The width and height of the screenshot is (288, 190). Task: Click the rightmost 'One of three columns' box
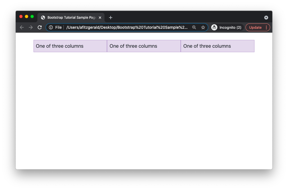(217, 46)
